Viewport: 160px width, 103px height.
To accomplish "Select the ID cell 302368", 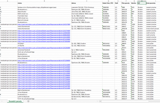I will click(x=108, y=12).
